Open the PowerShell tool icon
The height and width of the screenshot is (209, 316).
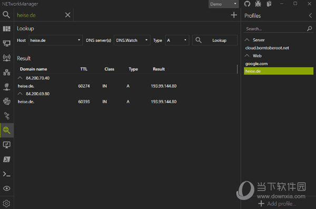coord(7,159)
